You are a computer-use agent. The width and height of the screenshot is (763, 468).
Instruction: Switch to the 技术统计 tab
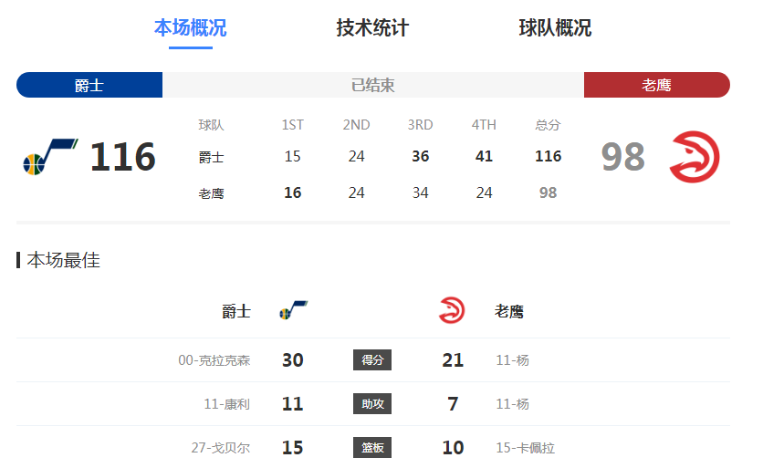coord(372,27)
